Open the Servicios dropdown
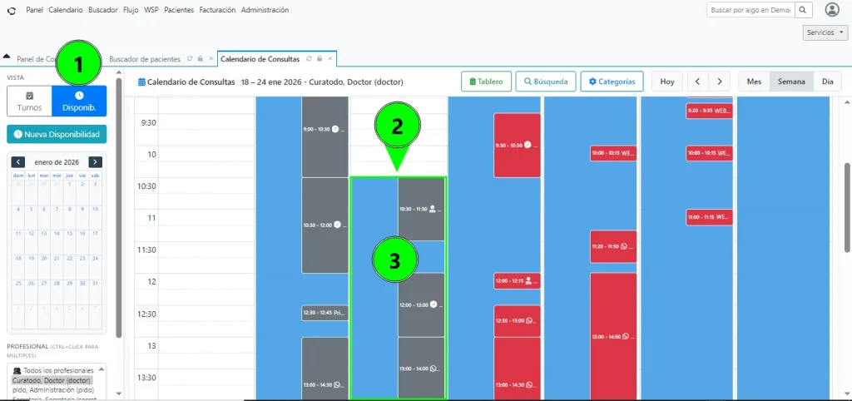 pyautogui.click(x=825, y=32)
